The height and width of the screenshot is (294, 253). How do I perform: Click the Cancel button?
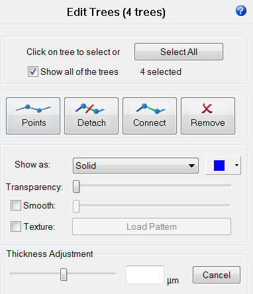217,275
